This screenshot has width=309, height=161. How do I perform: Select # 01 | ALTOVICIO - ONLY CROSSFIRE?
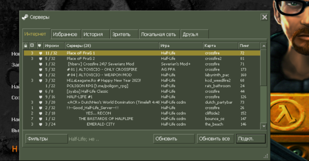(x=142, y=70)
